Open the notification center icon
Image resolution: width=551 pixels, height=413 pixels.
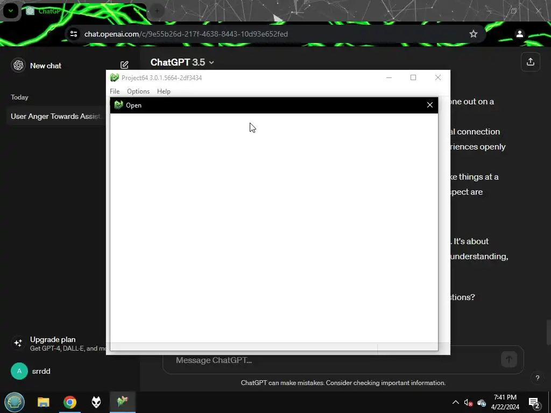tap(534, 402)
